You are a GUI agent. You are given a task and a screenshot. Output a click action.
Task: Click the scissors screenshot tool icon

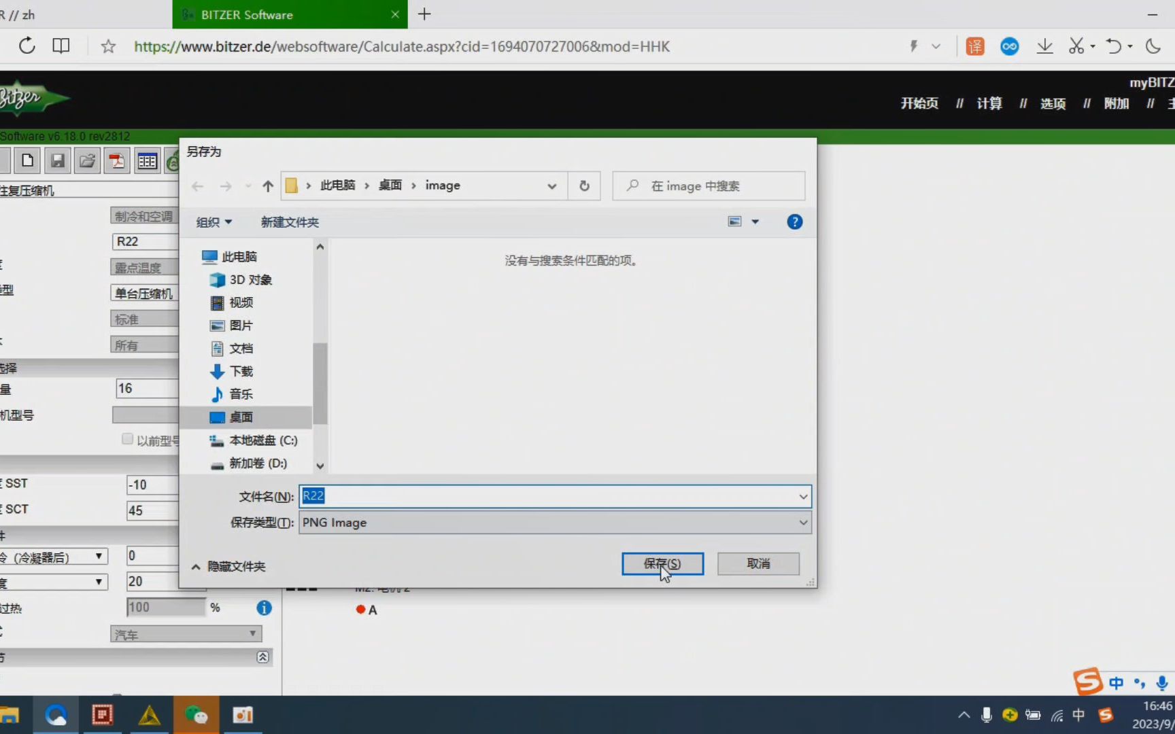coord(1076,46)
